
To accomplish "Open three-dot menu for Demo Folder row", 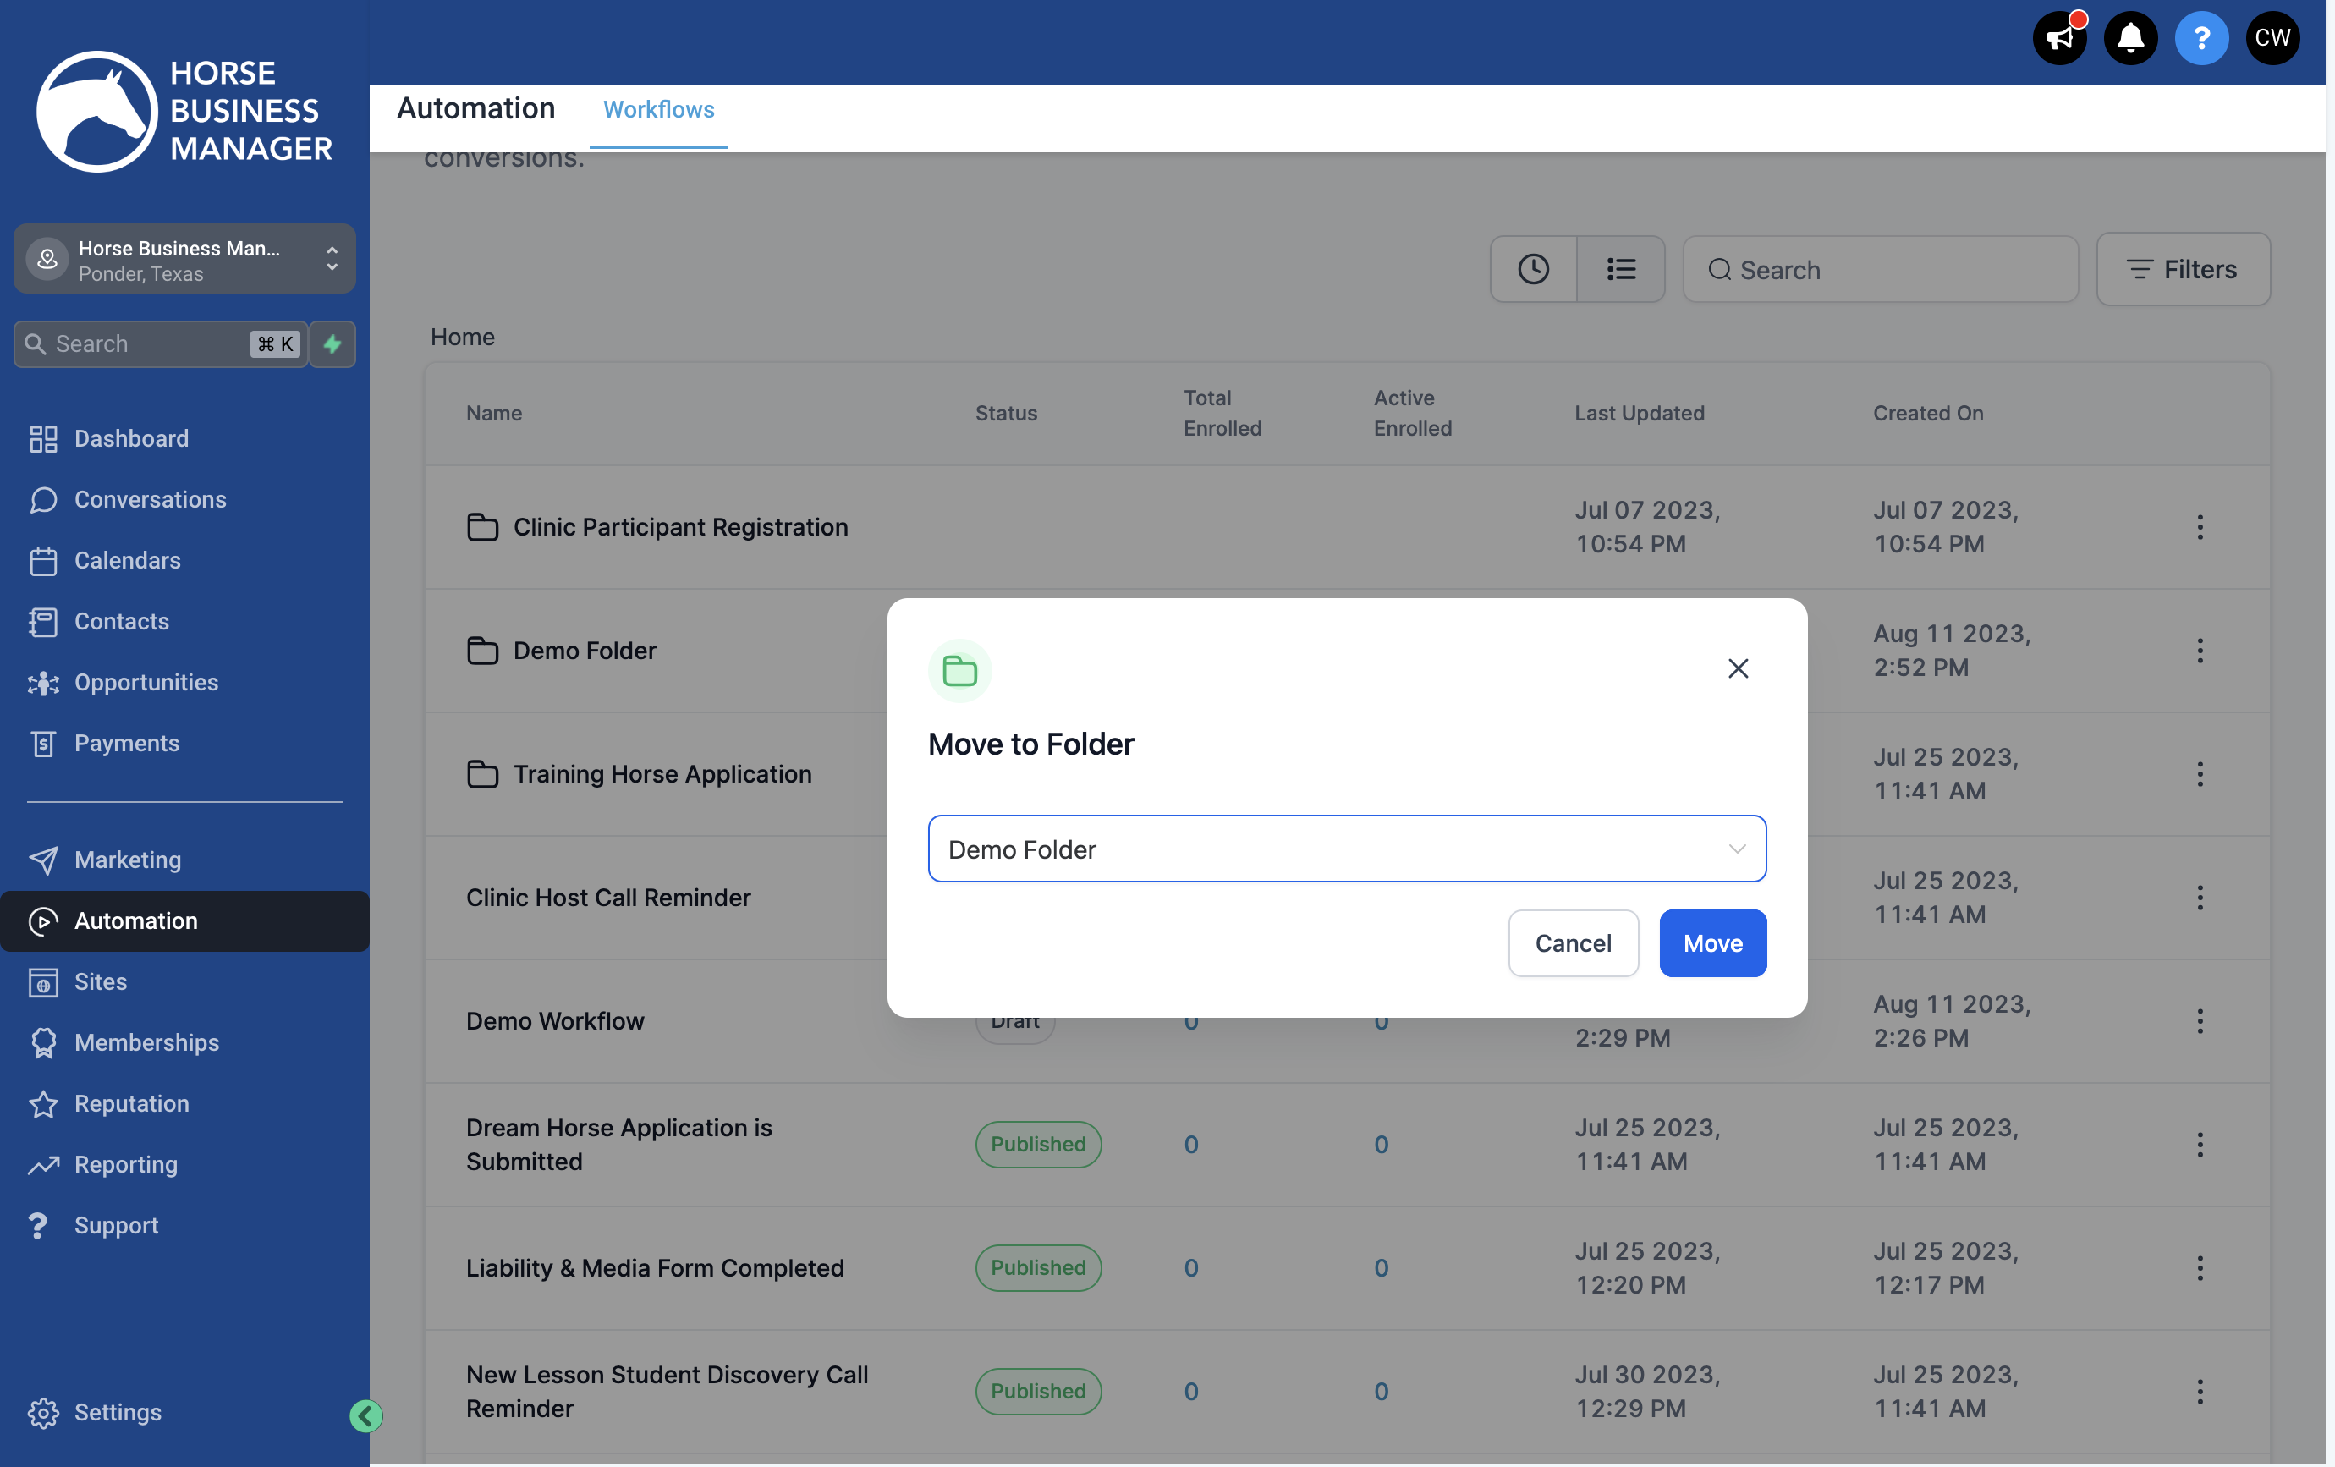I will click(2200, 651).
